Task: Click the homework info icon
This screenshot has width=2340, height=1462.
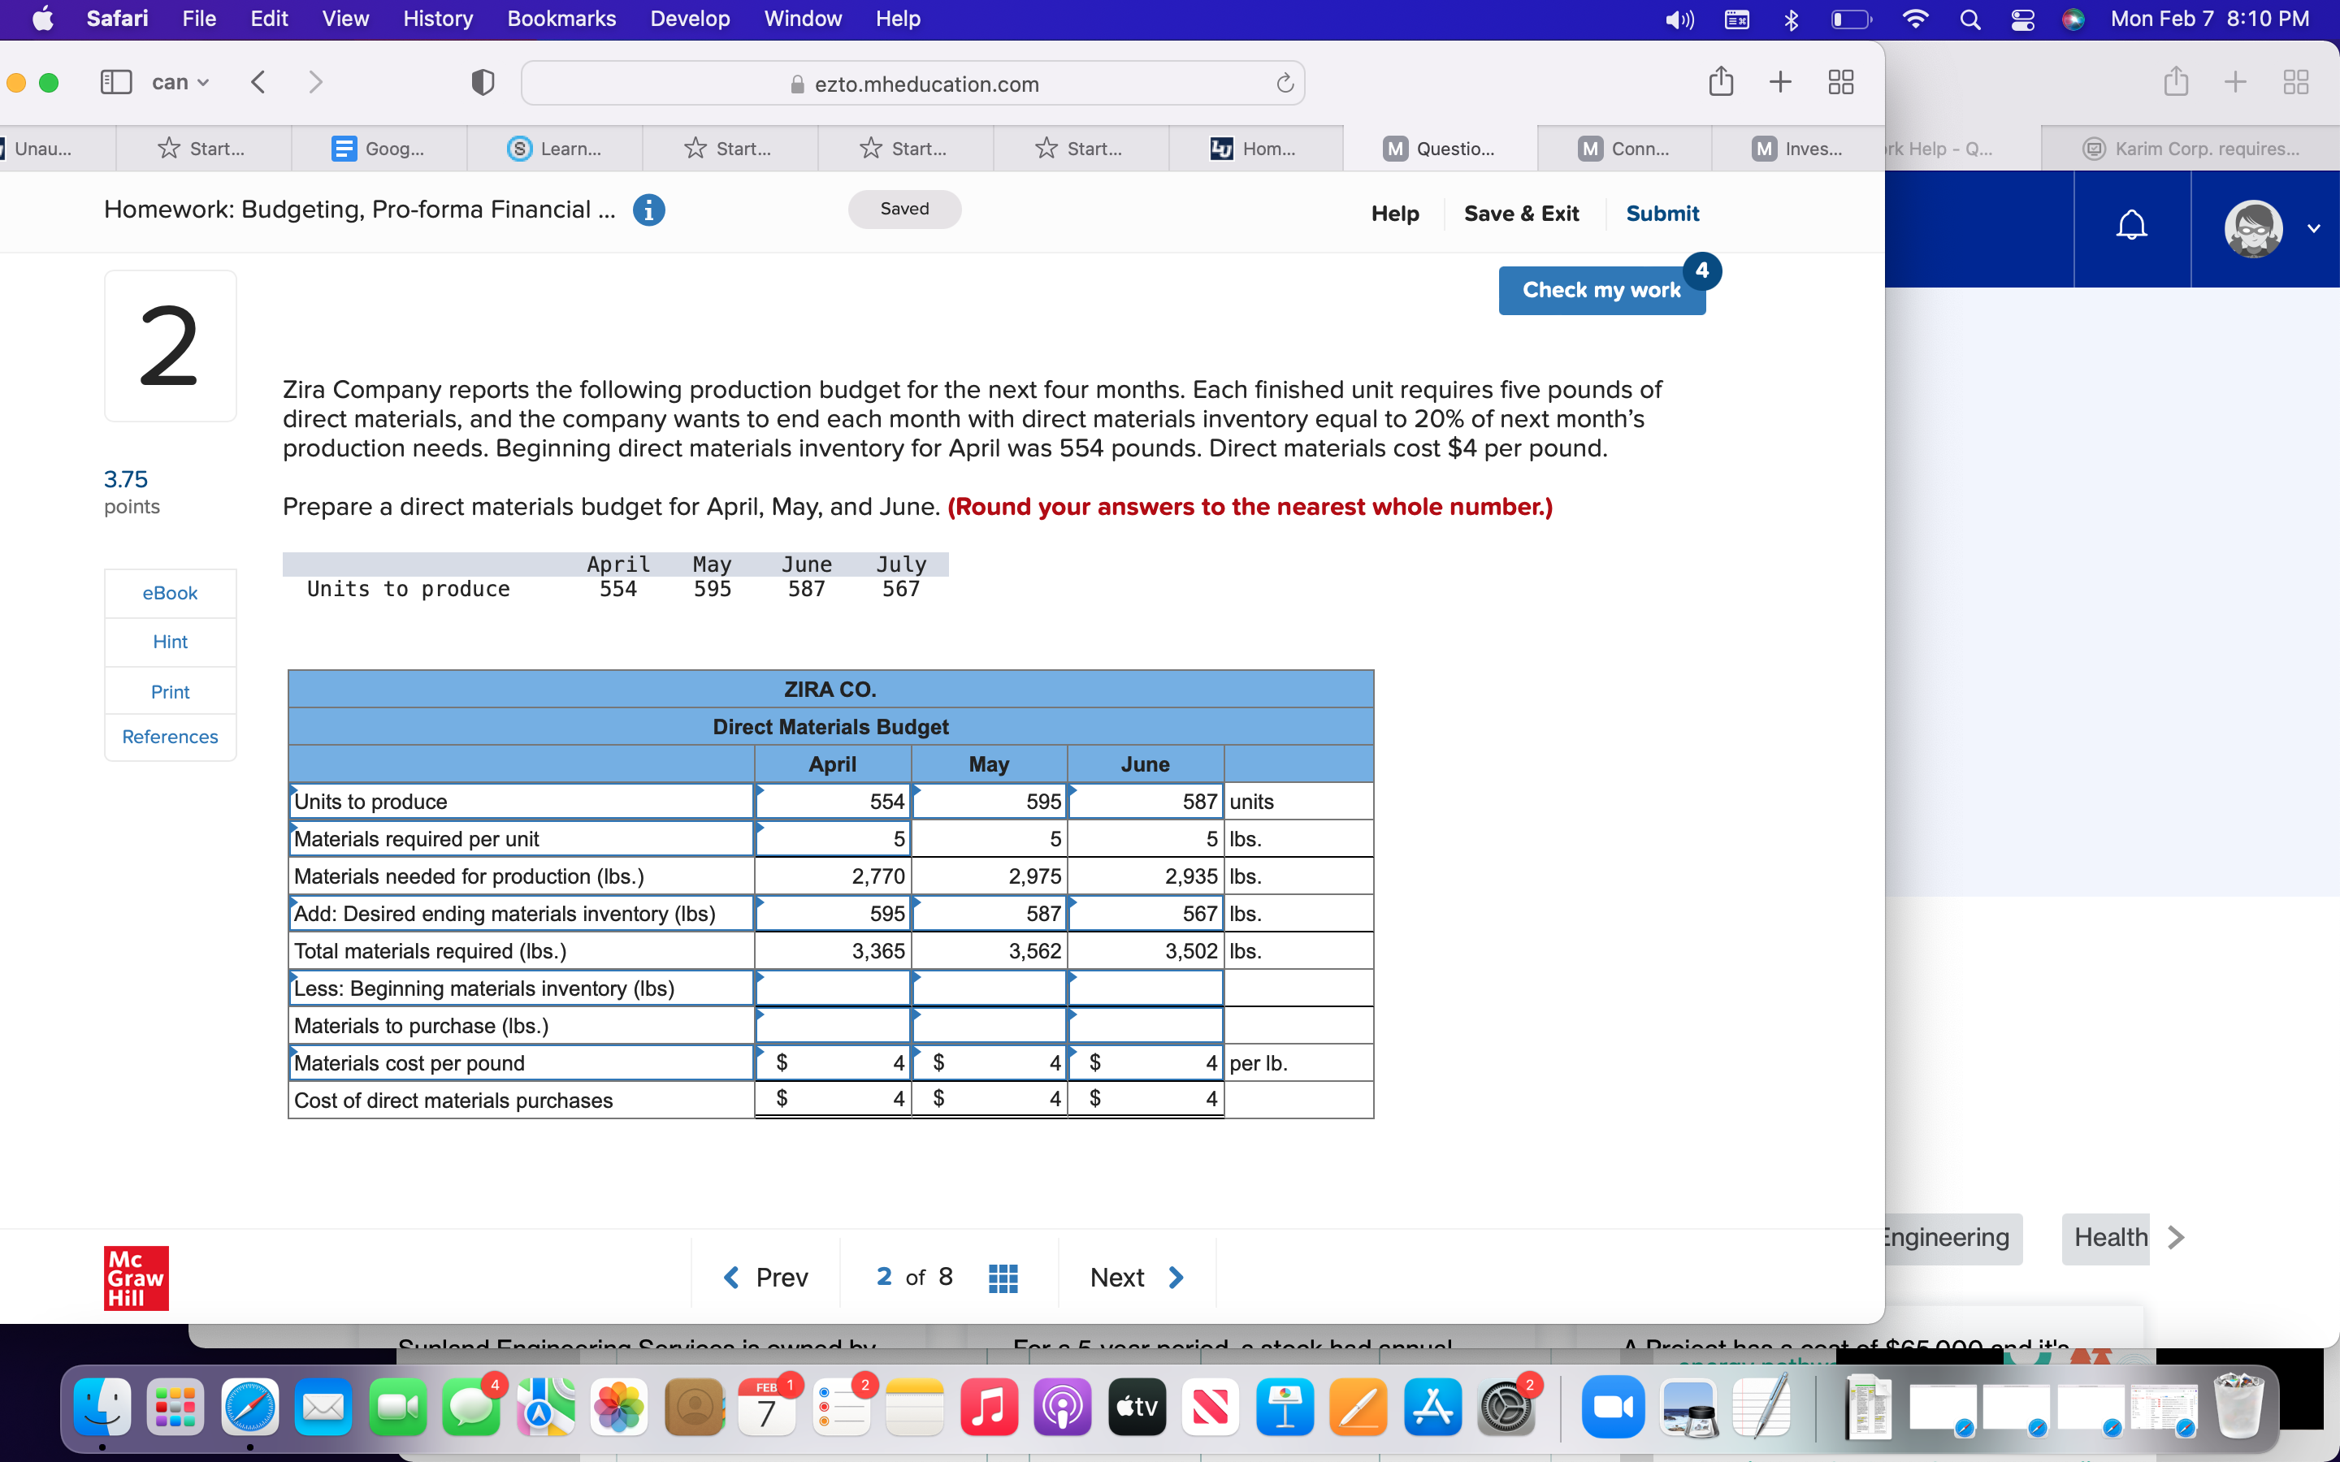Action: click(649, 210)
